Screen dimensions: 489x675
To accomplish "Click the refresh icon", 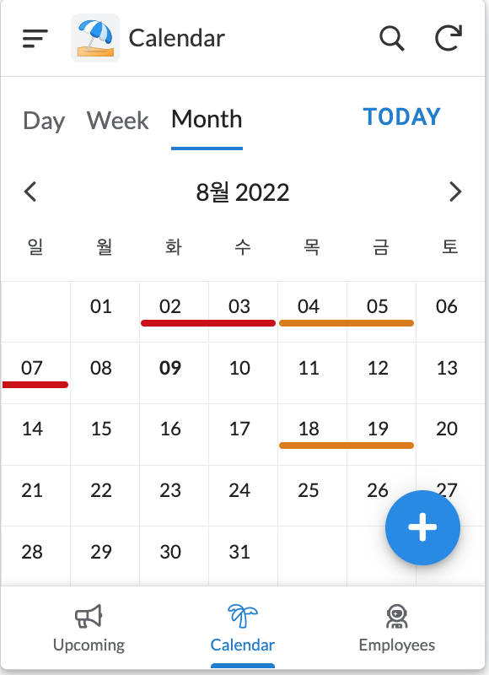I will [449, 38].
